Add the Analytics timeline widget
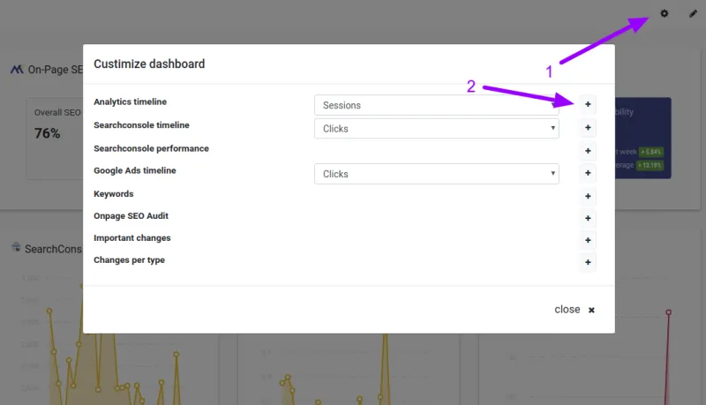This screenshot has width=706, height=405. click(x=588, y=104)
